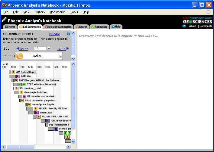Click the L icon beside noon Lidar
Viewport: 214px width, 152px height.
pos(37,113)
